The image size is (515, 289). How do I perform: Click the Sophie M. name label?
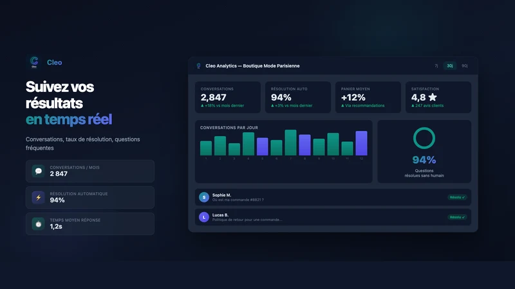click(221, 195)
